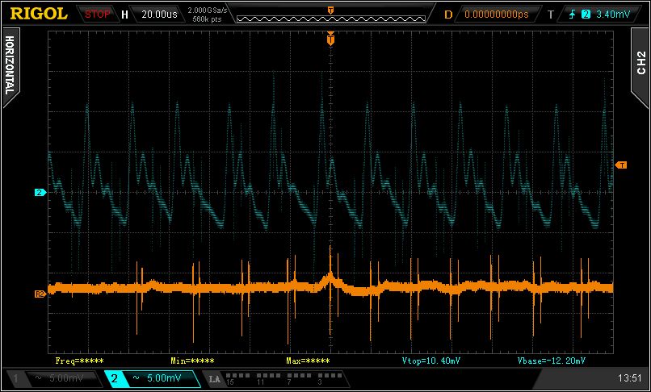Click the 2.000GSa/s sample rate readout
The image size is (651, 392).
click(207, 10)
